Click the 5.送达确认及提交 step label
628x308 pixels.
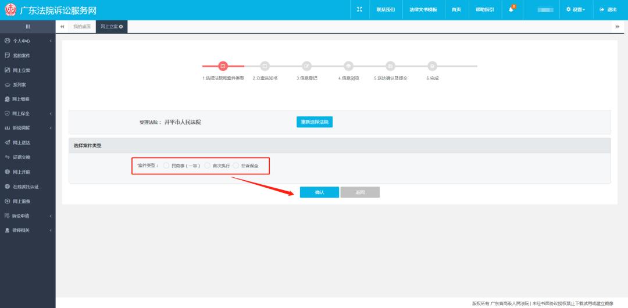pyautogui.click(x=391, y=78)
